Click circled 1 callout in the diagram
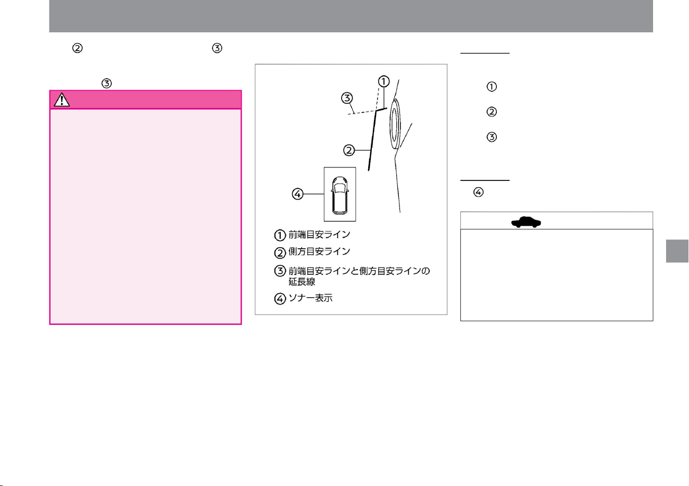Viewport: 689px width, 486px height. pyautogui.click(x=384, y=81)
